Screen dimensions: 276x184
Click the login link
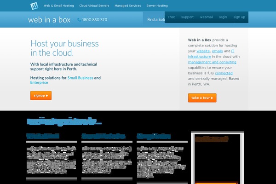[223, 17]
